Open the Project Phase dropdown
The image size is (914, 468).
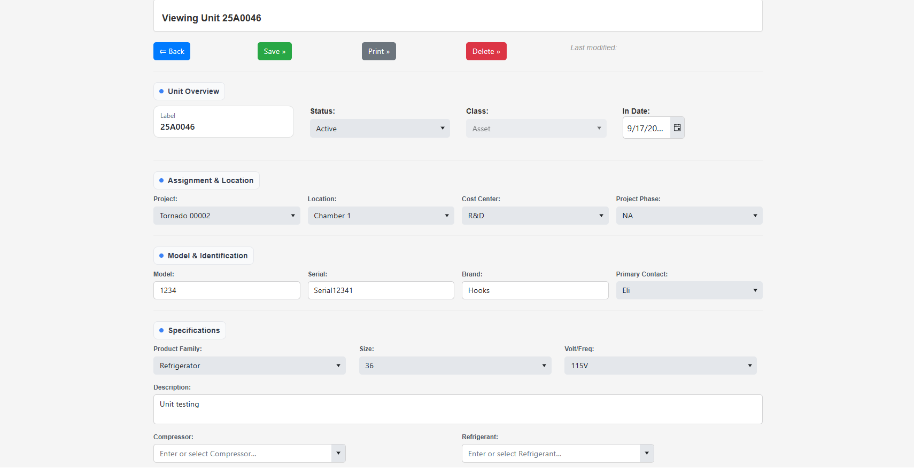tap(688, 216)
